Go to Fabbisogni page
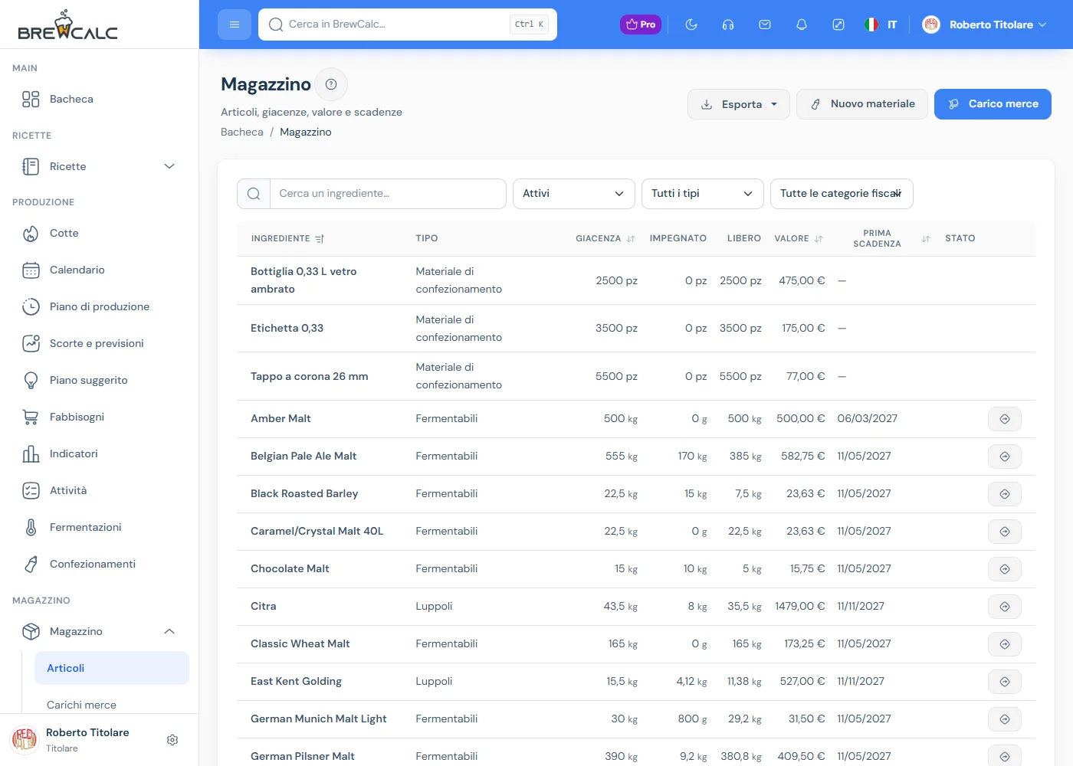1073x766 pixels. click(100, 417)
